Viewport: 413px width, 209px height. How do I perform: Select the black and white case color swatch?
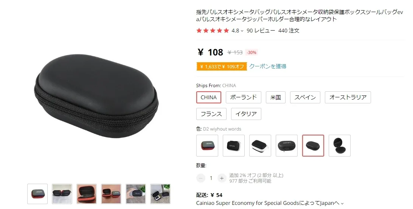[260, 146]
